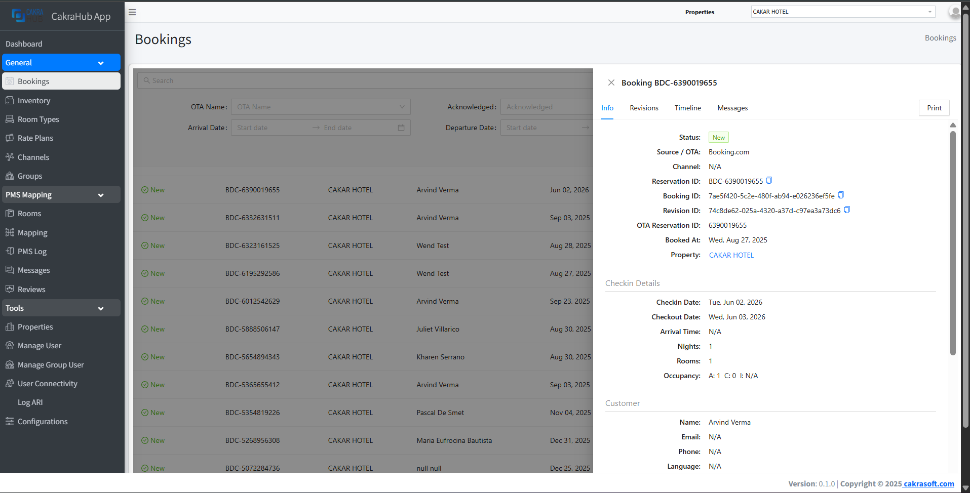Click the Print button
970x493 pixels.
pyautogui.click(x=934, y=108)
